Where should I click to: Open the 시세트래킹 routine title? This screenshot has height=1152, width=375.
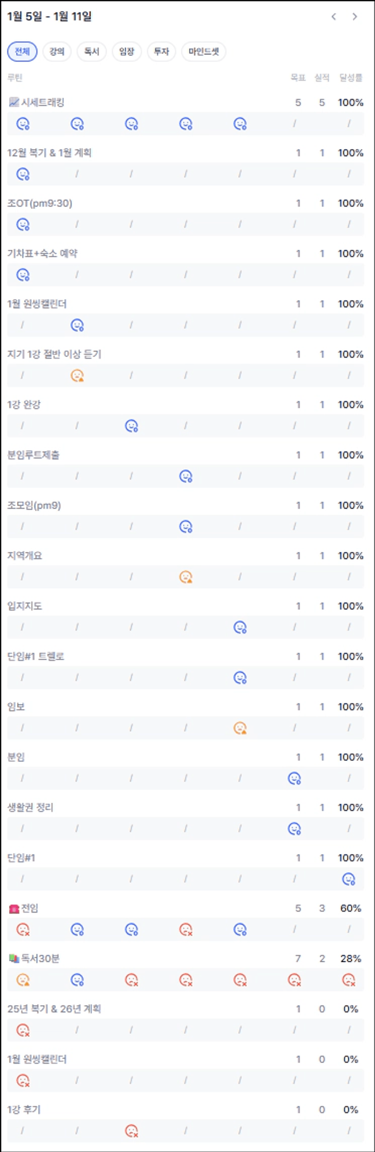(43, 102)
